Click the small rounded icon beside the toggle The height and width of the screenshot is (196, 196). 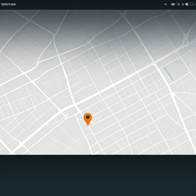pyautogui.click(x=183, y=4)
